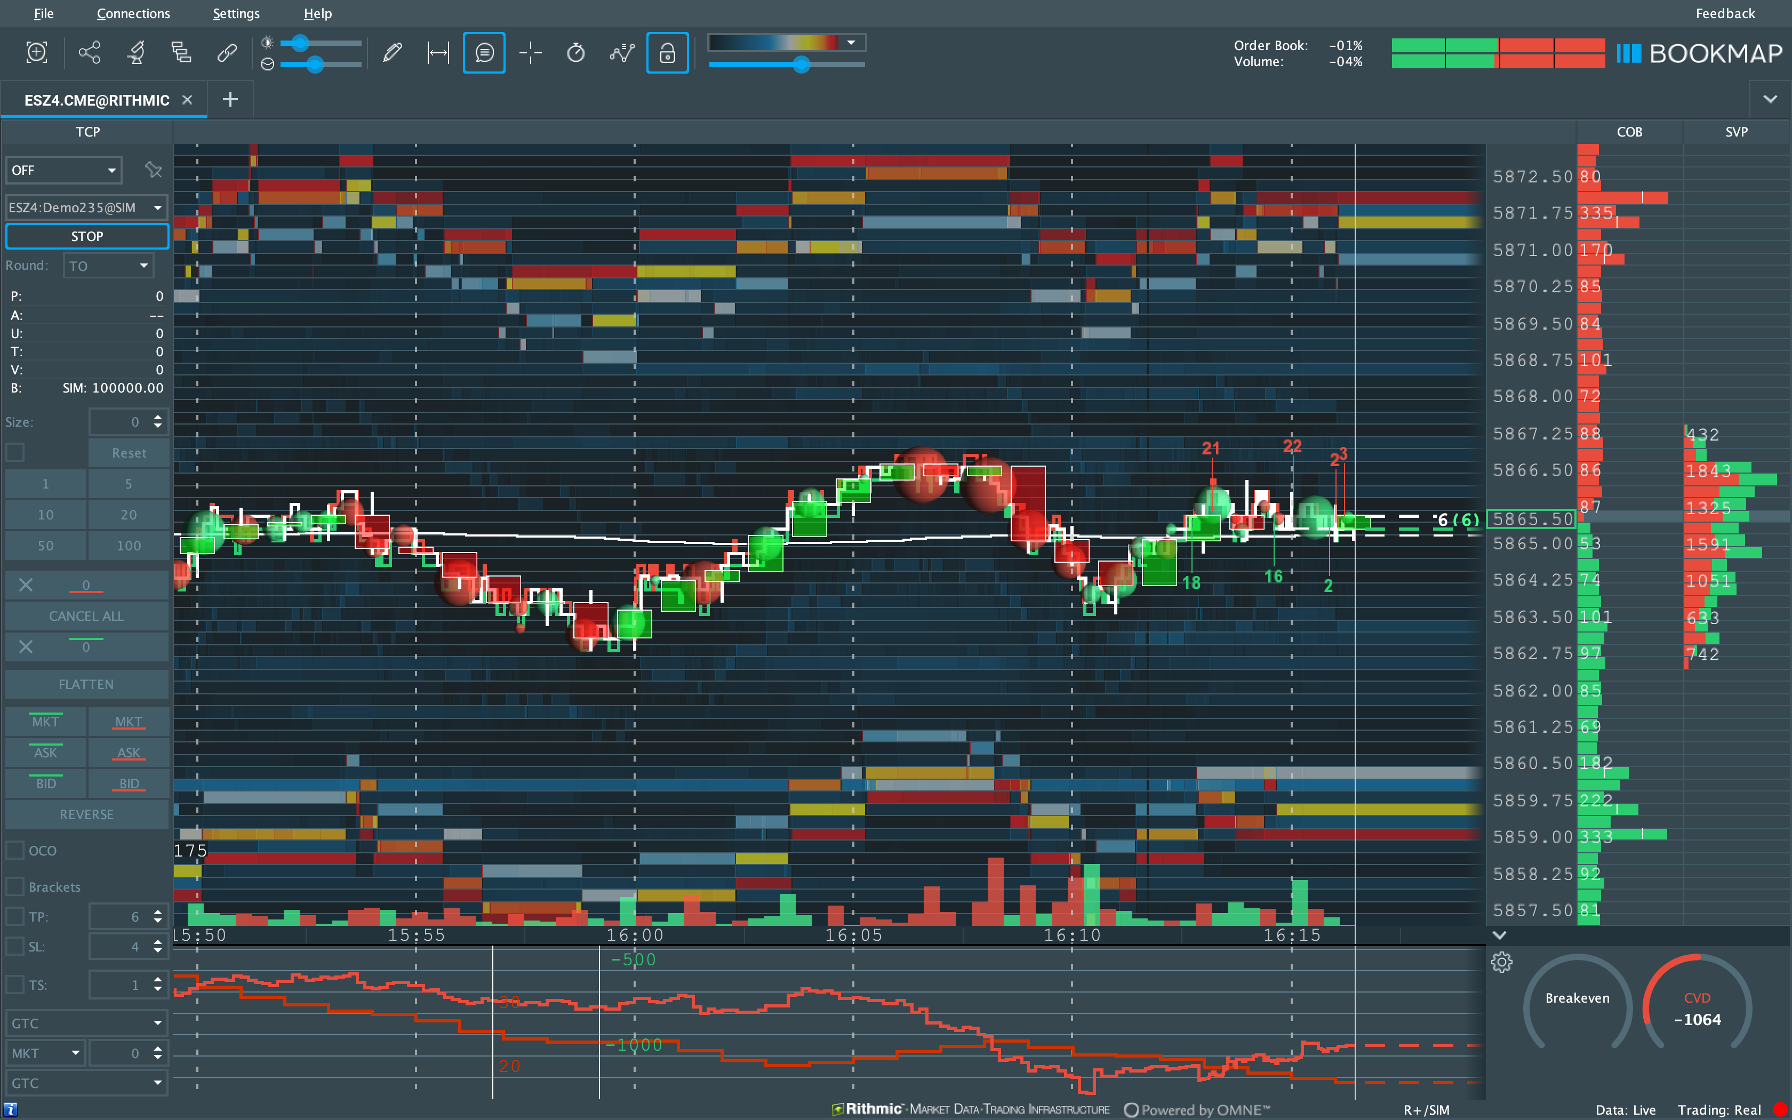Screen dimensions: 1792x1120
Task: Open the Connections menu
Action: [133, 13]
